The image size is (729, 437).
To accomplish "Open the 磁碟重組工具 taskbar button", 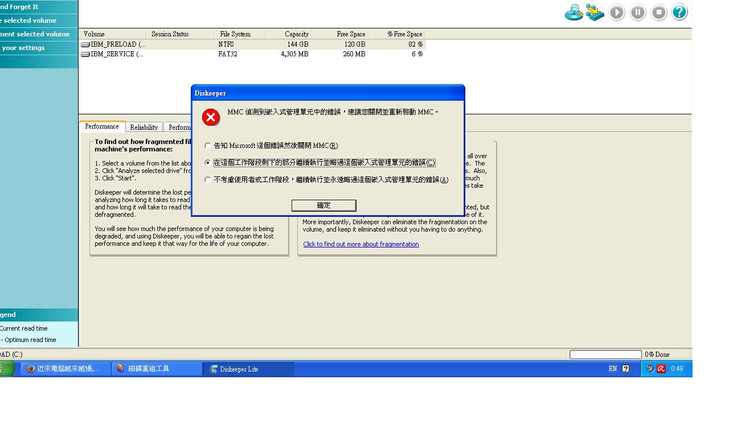I will coord(157,369).
